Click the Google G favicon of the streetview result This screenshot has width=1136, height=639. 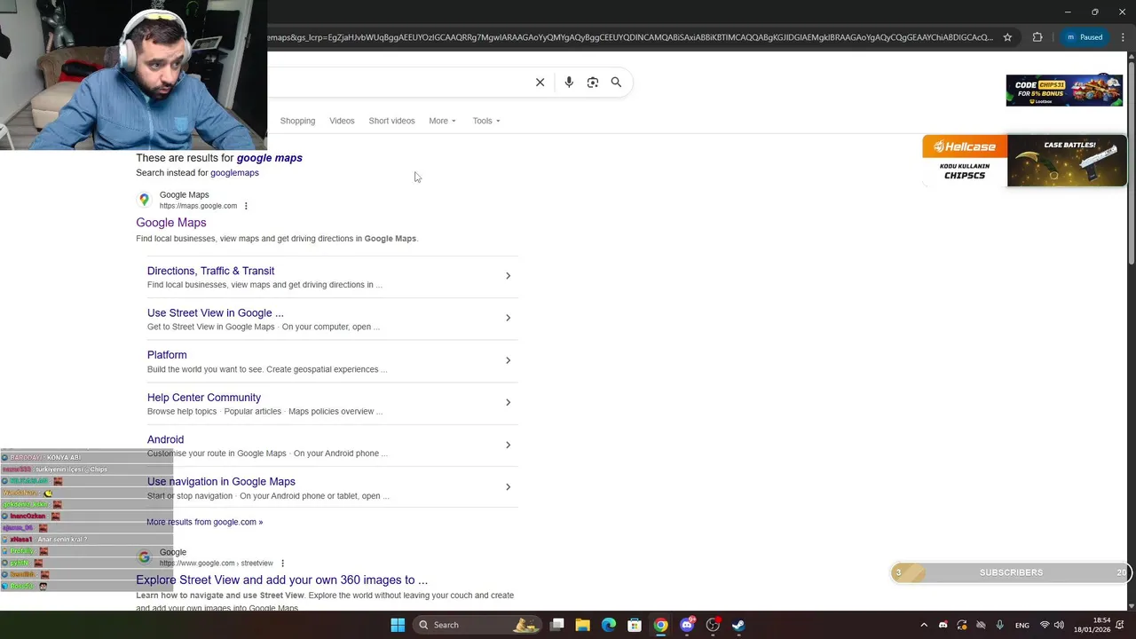click(x=144, y=557)
